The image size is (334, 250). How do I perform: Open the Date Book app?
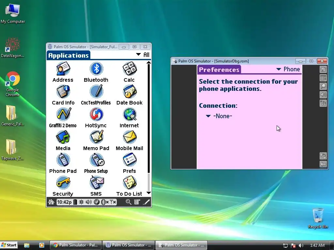click(x=129, y=95)
